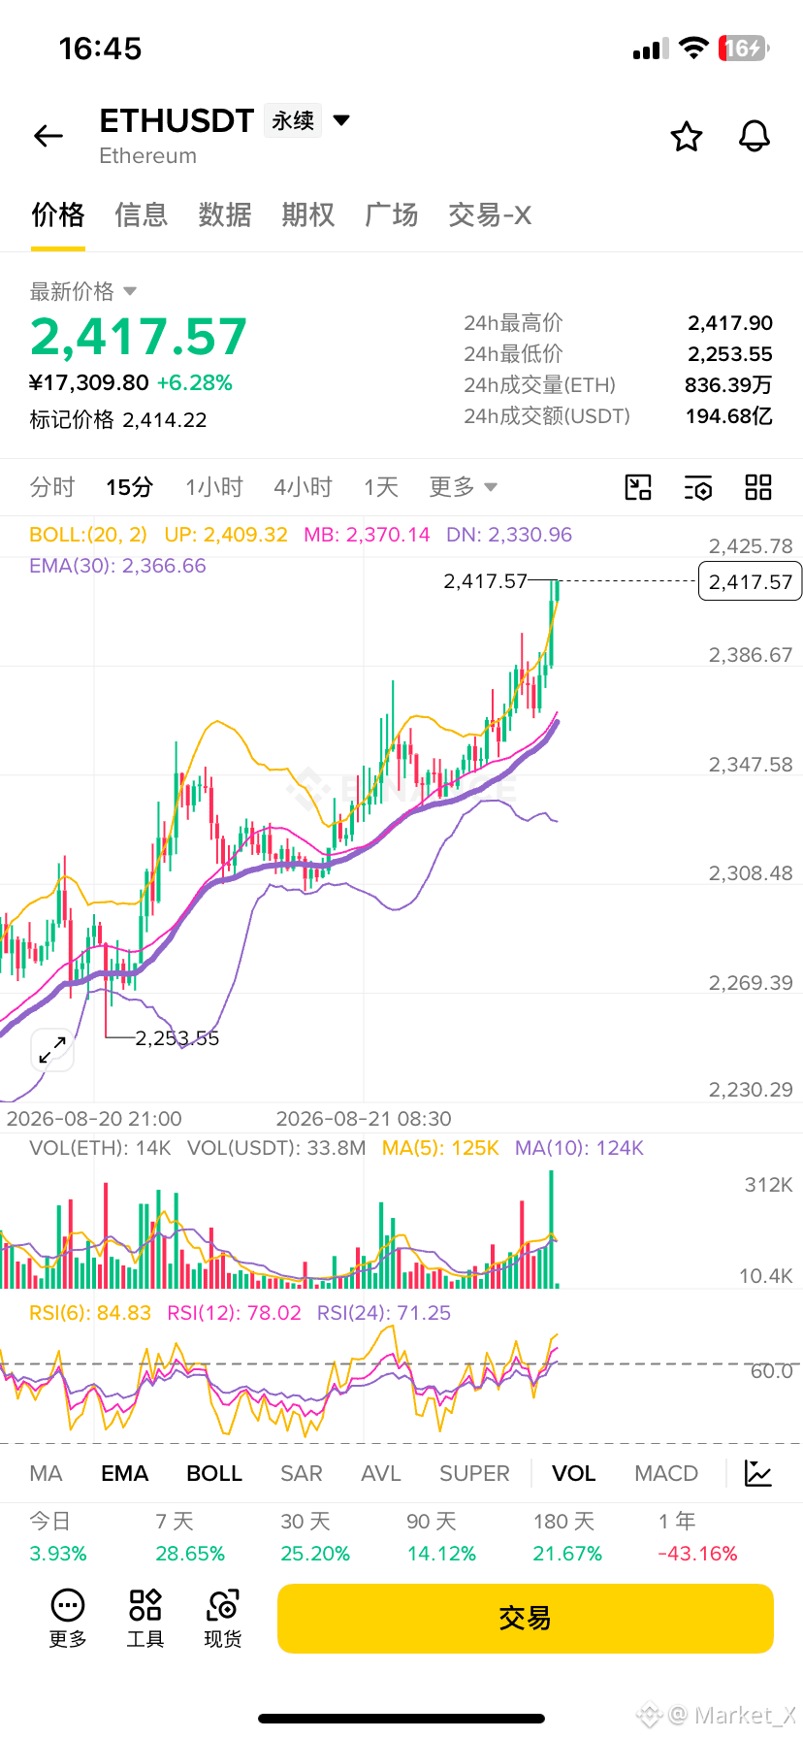This screenshot has width=803, height=1739.
Task: Tap the large green 2,417.57 price
Action: tap(139, 338)
